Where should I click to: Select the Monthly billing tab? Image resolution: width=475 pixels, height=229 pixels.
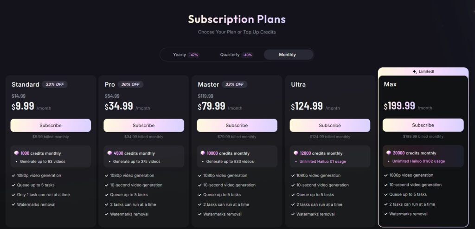pyautogui.click(x=287, y=55)
